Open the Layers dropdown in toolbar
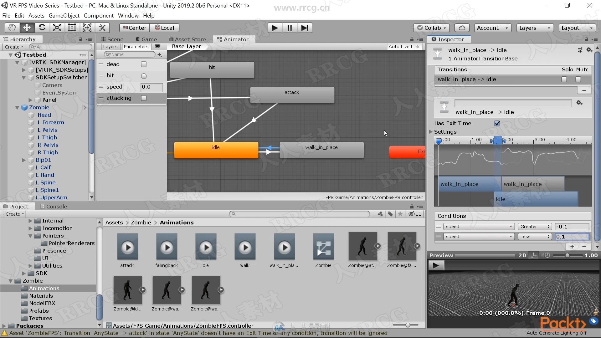Viewport: 601px width, 338px height. click(535, 28)
